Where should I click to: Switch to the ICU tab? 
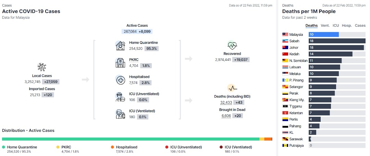[x=336, y=25]
